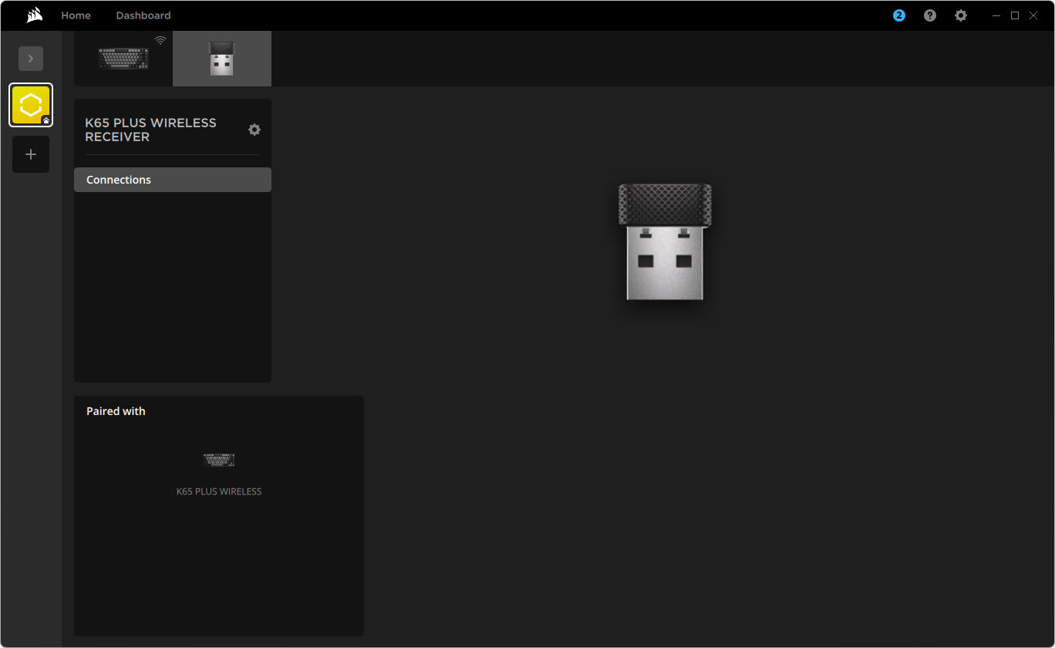Select the wireless receiver device tab
This screenshot has height=648, width=1055.
pos(222,59)
